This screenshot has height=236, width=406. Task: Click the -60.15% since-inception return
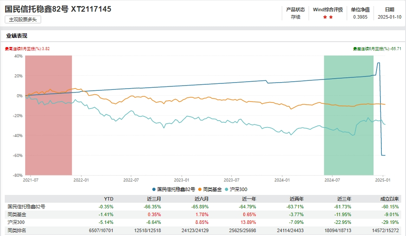(x=390, y=207)
